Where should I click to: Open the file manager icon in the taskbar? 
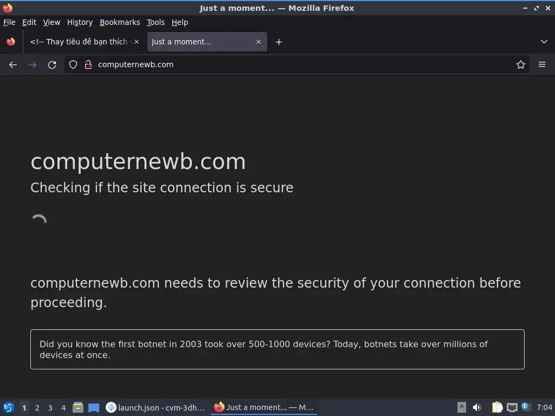coord(78,407)
